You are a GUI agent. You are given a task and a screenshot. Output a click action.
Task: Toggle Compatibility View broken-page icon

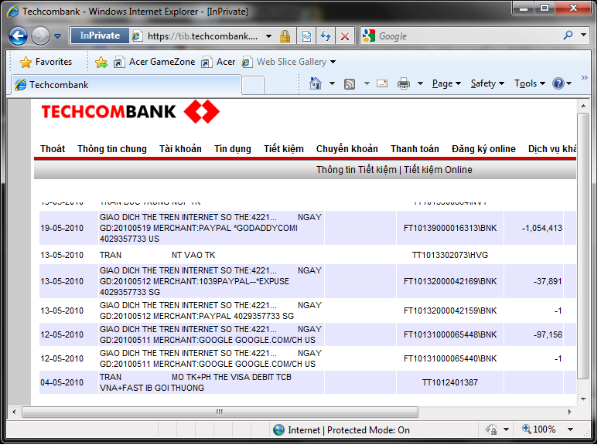pyautogui.click(x=306, y=36)
